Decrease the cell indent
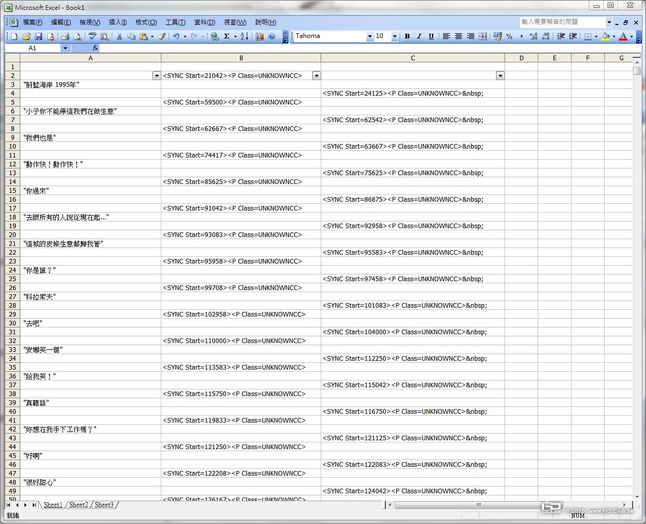This screenshot has height=524, width=646. 561,36
